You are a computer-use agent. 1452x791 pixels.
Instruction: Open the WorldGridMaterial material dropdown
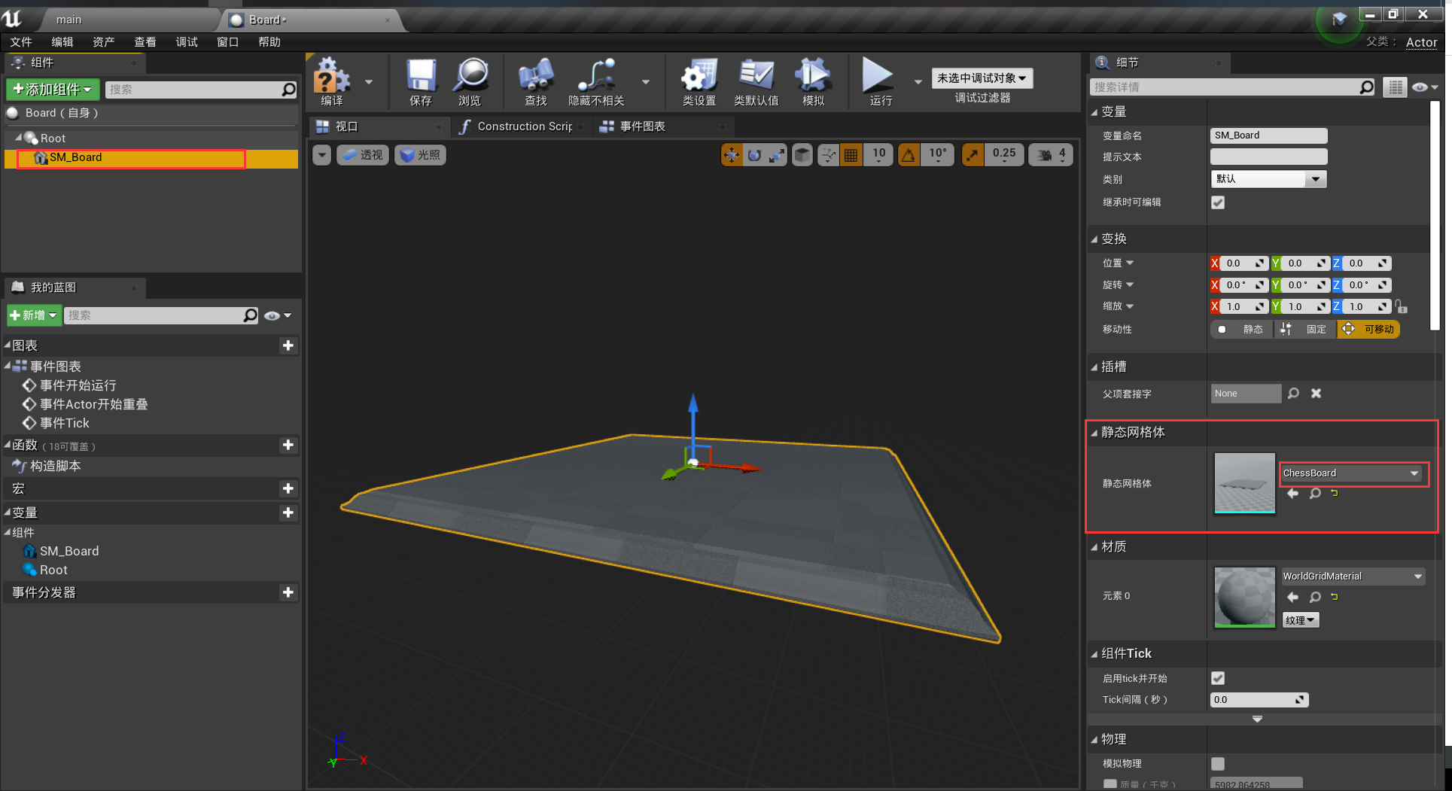coord(1353,577)
